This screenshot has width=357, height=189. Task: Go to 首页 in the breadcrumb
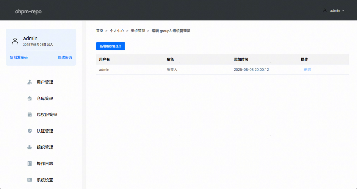[99, 31]
